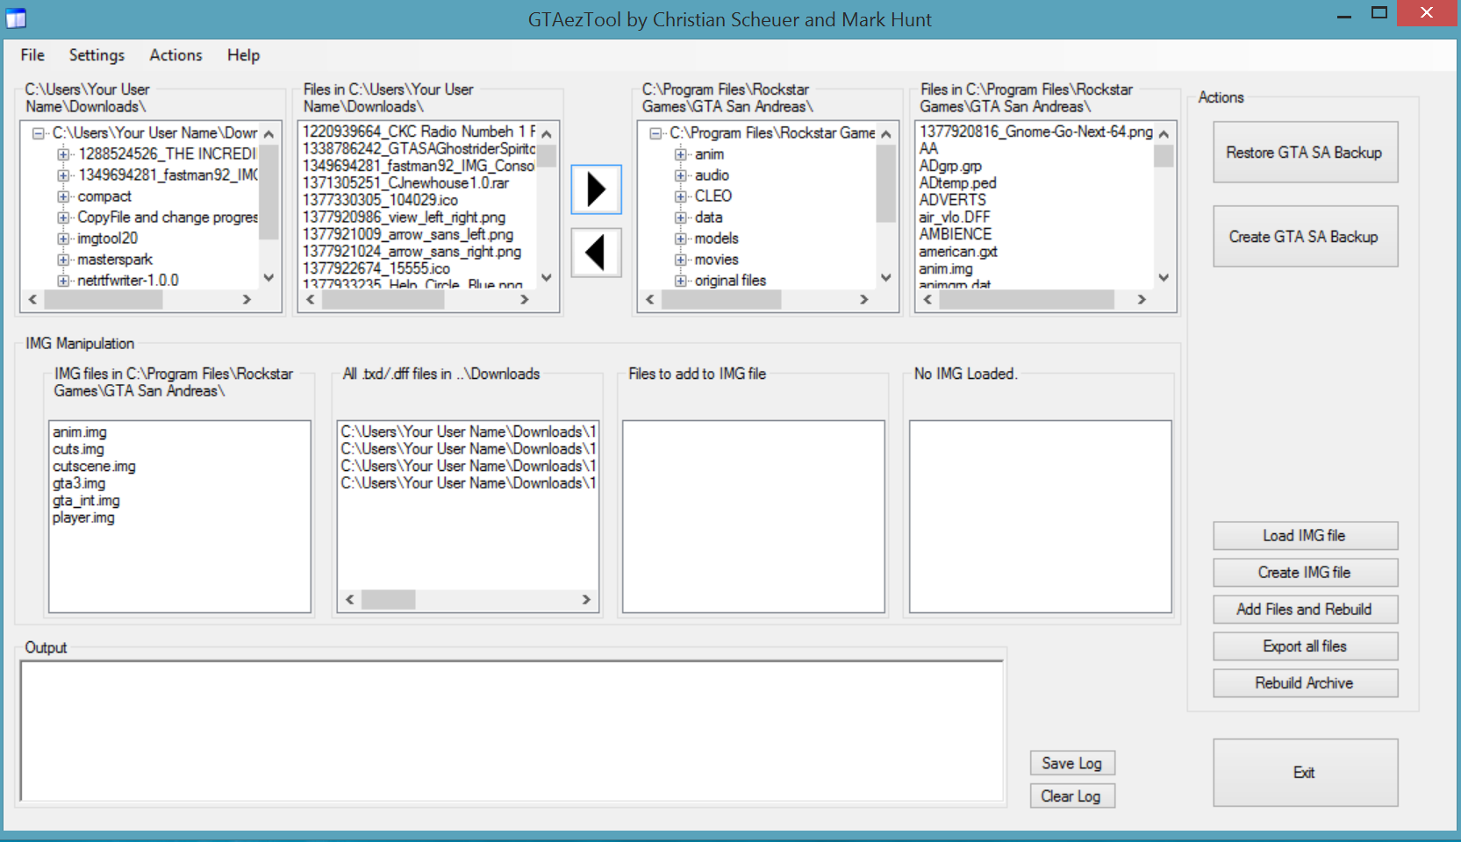Click inside the Output log text box
The image size is (1461, 842).
point(512,731)
